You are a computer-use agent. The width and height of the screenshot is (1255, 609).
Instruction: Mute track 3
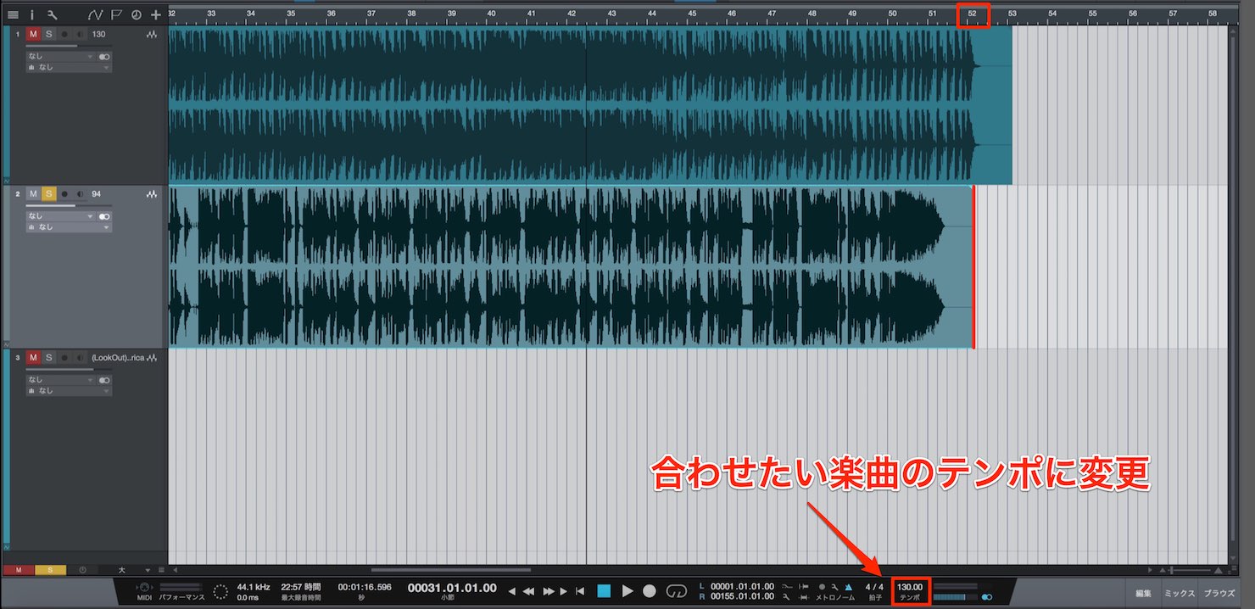(x=33, y=358)
